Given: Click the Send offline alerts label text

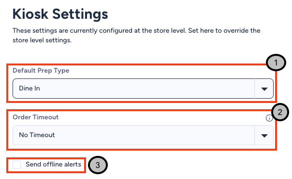Looking at the screenshot, I should point(53,165).
